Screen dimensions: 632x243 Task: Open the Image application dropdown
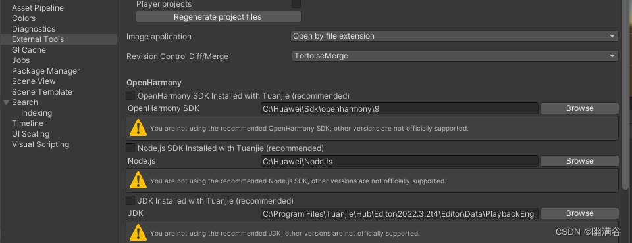click(x=454, y=36)
